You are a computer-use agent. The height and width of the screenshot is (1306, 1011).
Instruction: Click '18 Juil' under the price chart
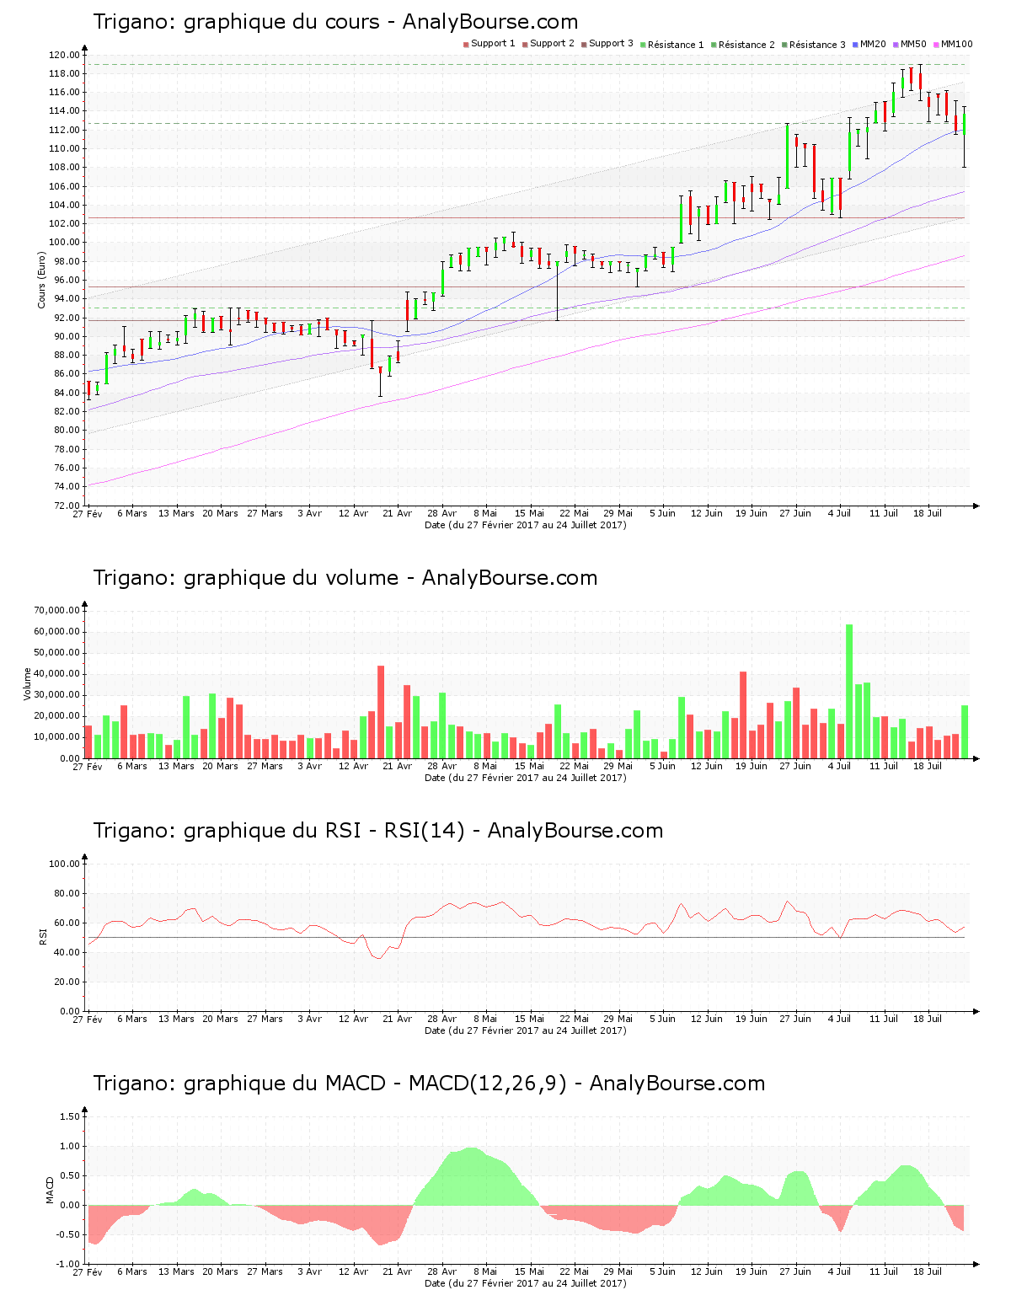[x=928, y=513]
